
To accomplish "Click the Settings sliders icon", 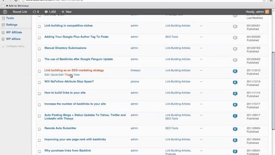I will [x=3, y=25].
